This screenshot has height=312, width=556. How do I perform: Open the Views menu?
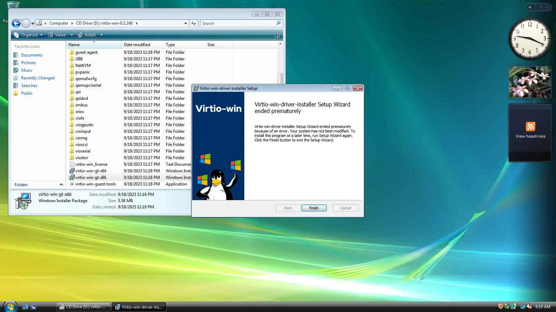coord(57,35)
